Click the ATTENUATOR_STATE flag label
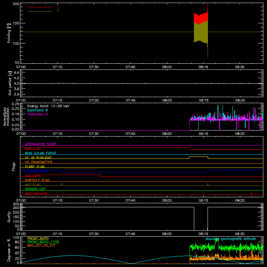The height and width of the screenshot is (267, 267). [40, 144]
